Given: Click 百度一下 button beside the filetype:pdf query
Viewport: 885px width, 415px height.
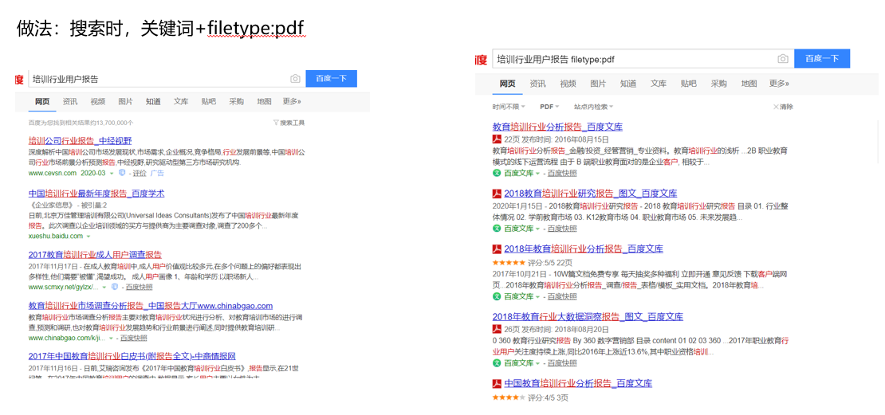Looking at the screenshot, I should click(822, 59).
